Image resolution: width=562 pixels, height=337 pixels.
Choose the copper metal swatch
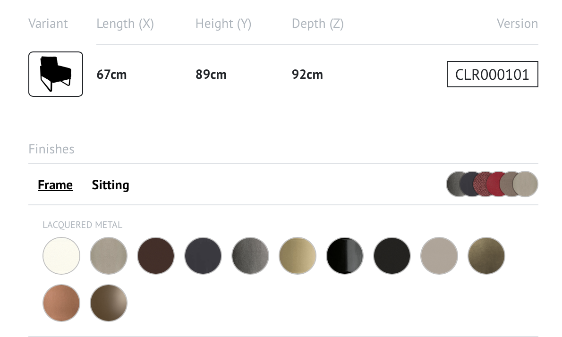(61, 303)
